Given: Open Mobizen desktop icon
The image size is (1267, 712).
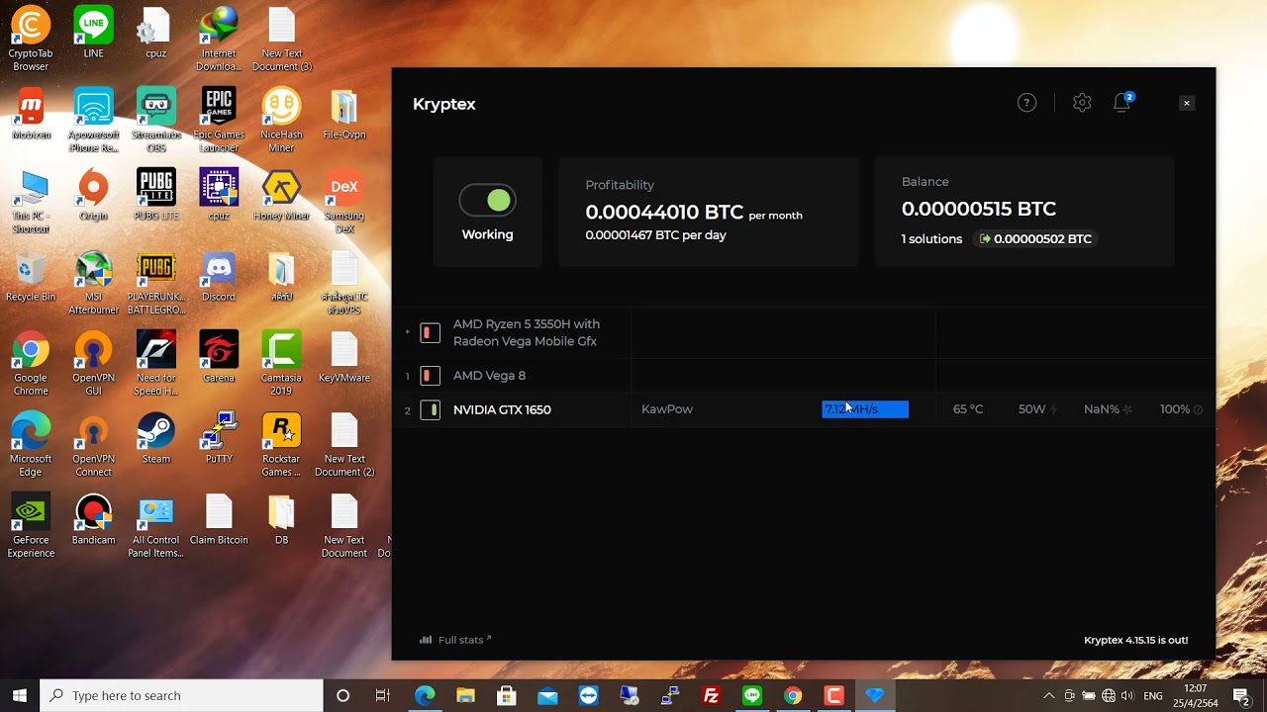Looking at the screenshot, I should (x=31, y=115).
